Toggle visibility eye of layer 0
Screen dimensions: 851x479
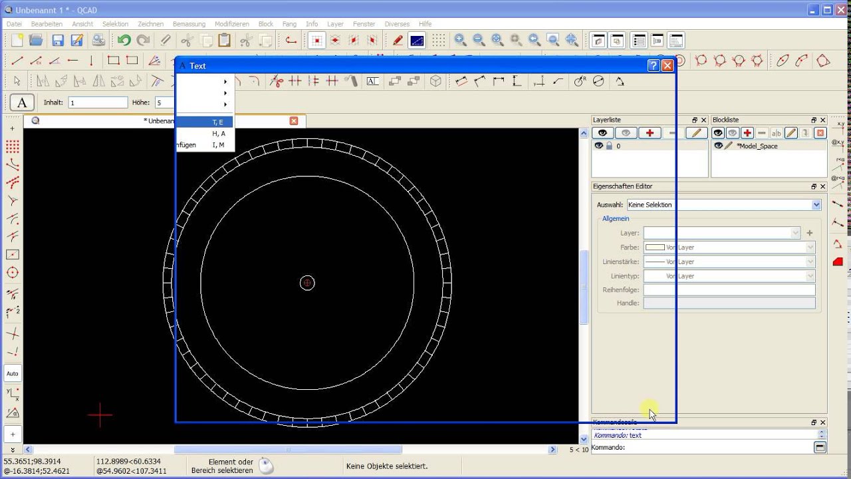point(599,146)
